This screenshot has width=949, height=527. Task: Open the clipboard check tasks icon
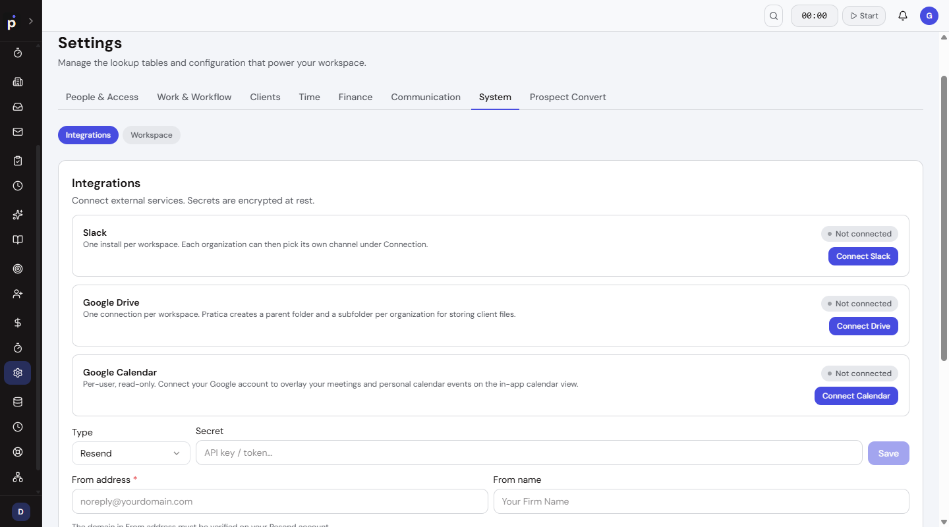click(18, 161)
